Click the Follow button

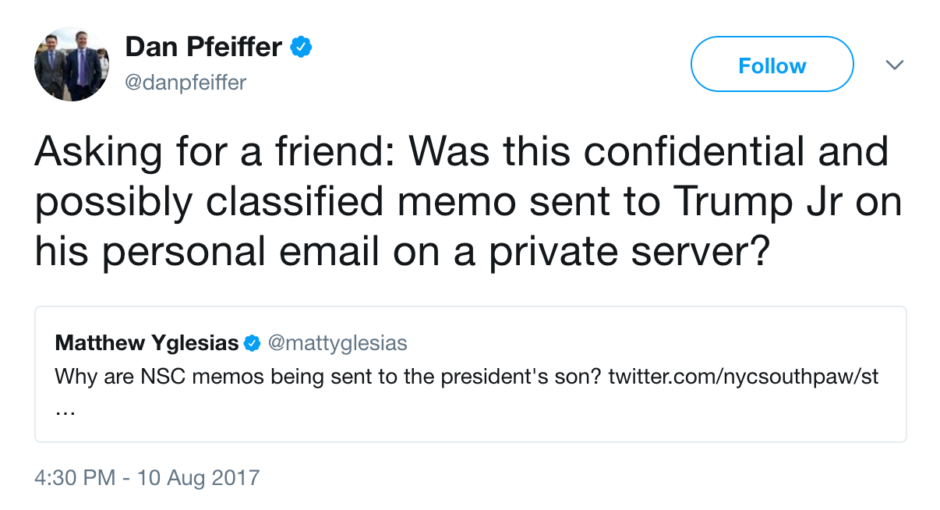tap(772, 66)
